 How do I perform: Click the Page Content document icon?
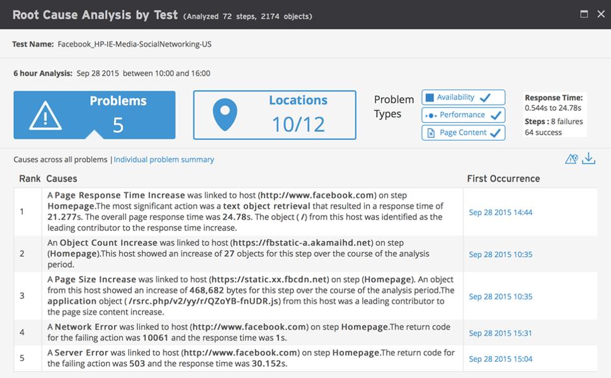click(x=431, y=133)
